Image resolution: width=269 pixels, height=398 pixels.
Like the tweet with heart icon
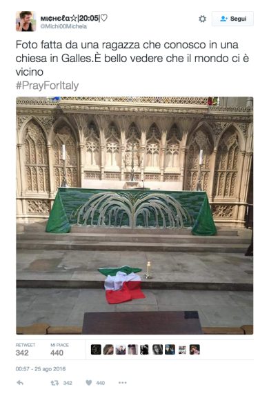click(x=88, y=383)
